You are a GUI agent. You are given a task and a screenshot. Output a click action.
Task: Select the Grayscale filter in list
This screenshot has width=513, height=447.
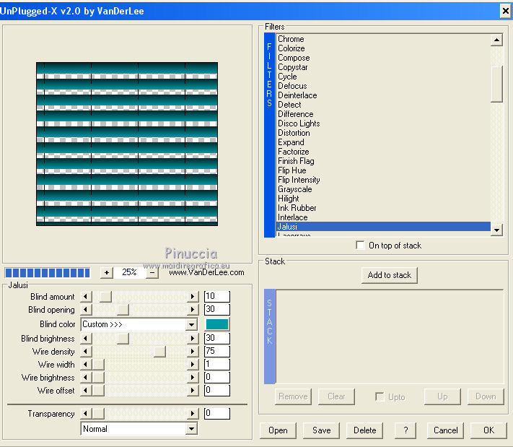[x=294, y=189]
